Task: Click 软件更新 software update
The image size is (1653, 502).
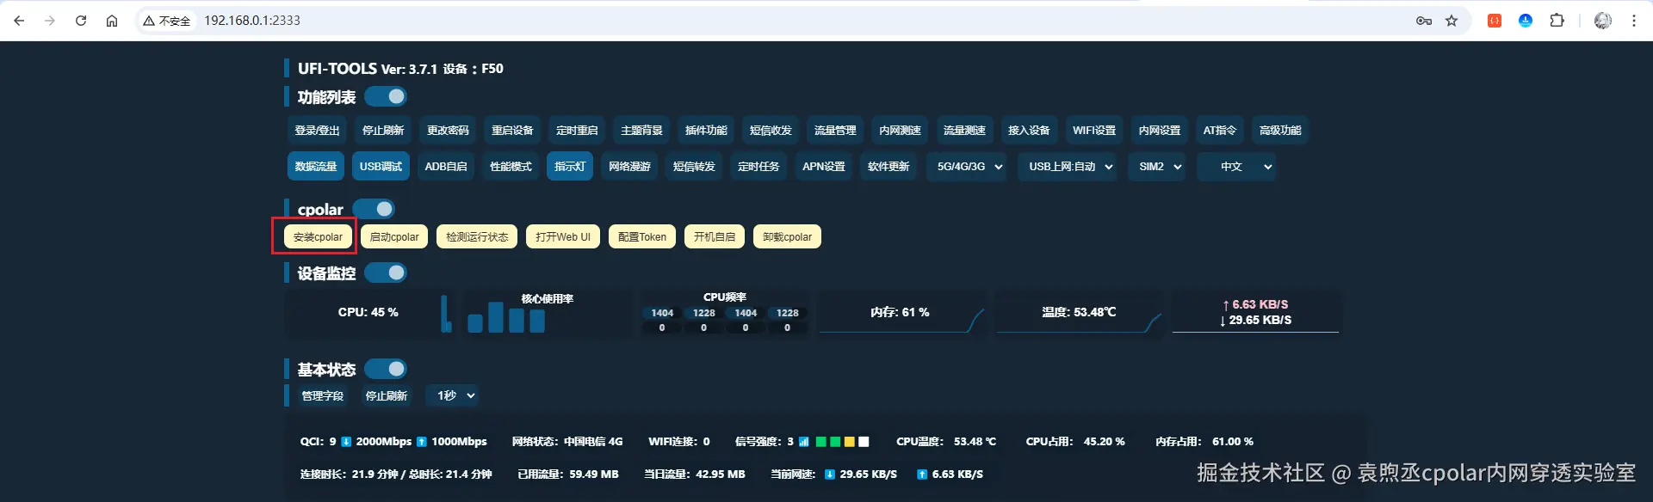Action: [x=888, y=166]
